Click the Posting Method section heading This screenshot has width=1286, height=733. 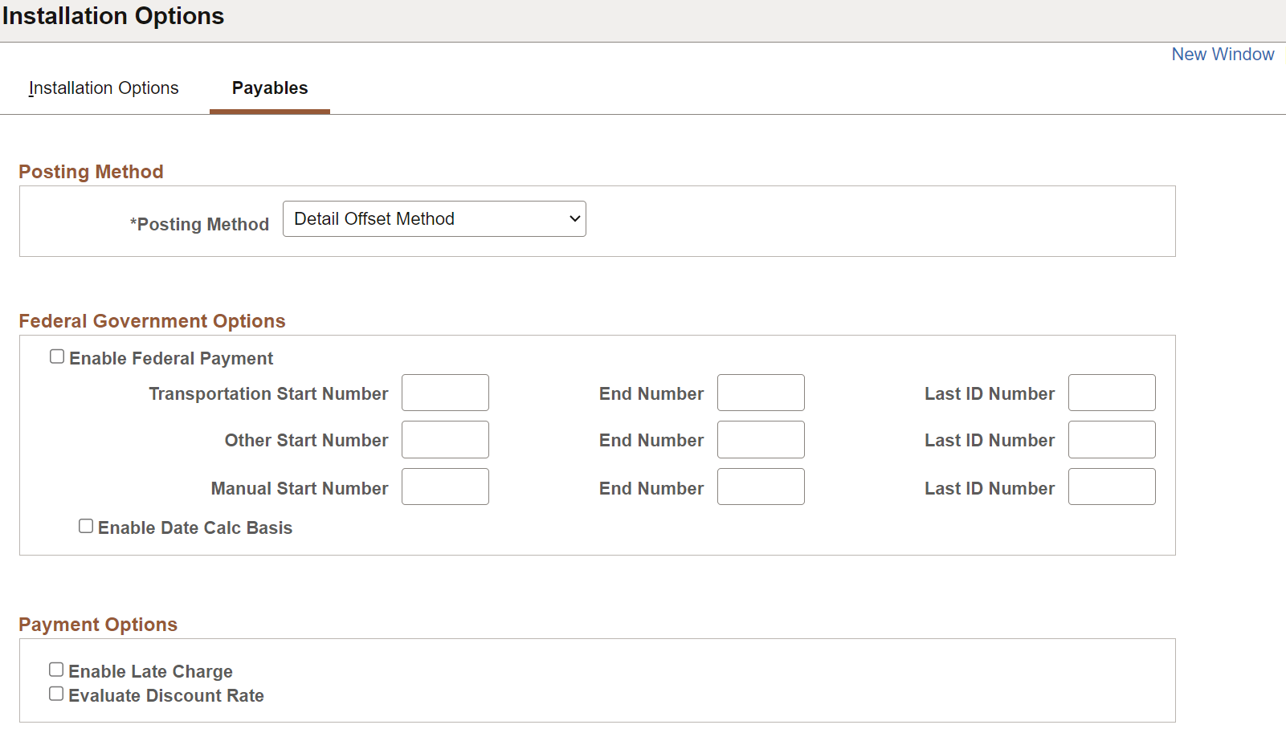(91, 172)
